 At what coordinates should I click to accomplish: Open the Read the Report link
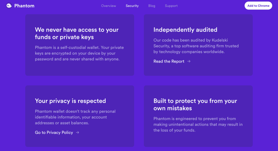(169, 61)
